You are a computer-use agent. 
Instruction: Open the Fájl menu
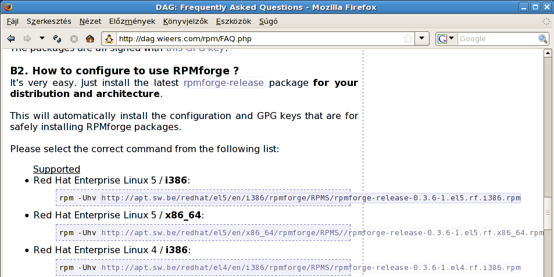[x=12, y=21]
